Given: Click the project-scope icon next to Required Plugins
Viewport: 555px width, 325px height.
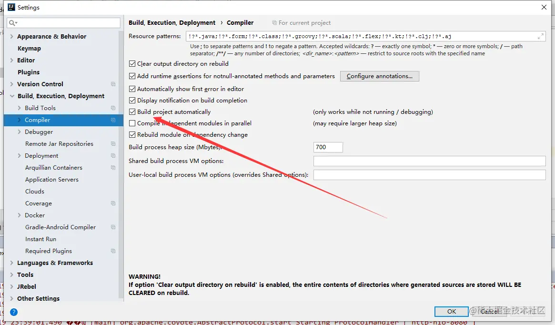Looking at the screenshot, I should [113, 251].
